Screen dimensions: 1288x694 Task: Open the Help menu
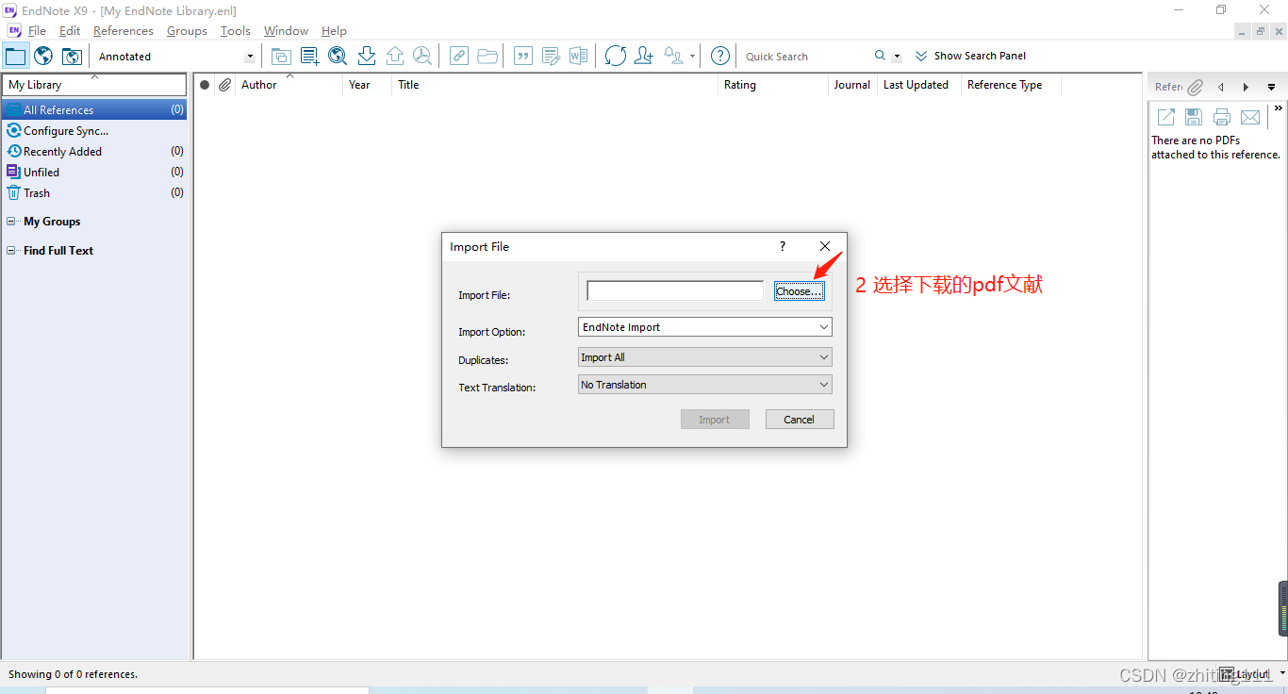[334, 31]
